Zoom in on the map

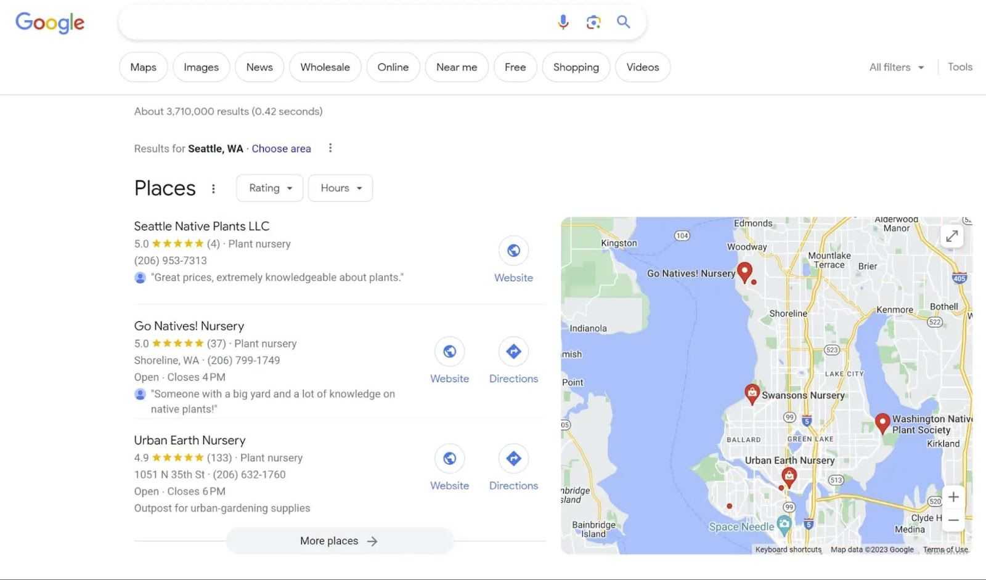point(953,497)
